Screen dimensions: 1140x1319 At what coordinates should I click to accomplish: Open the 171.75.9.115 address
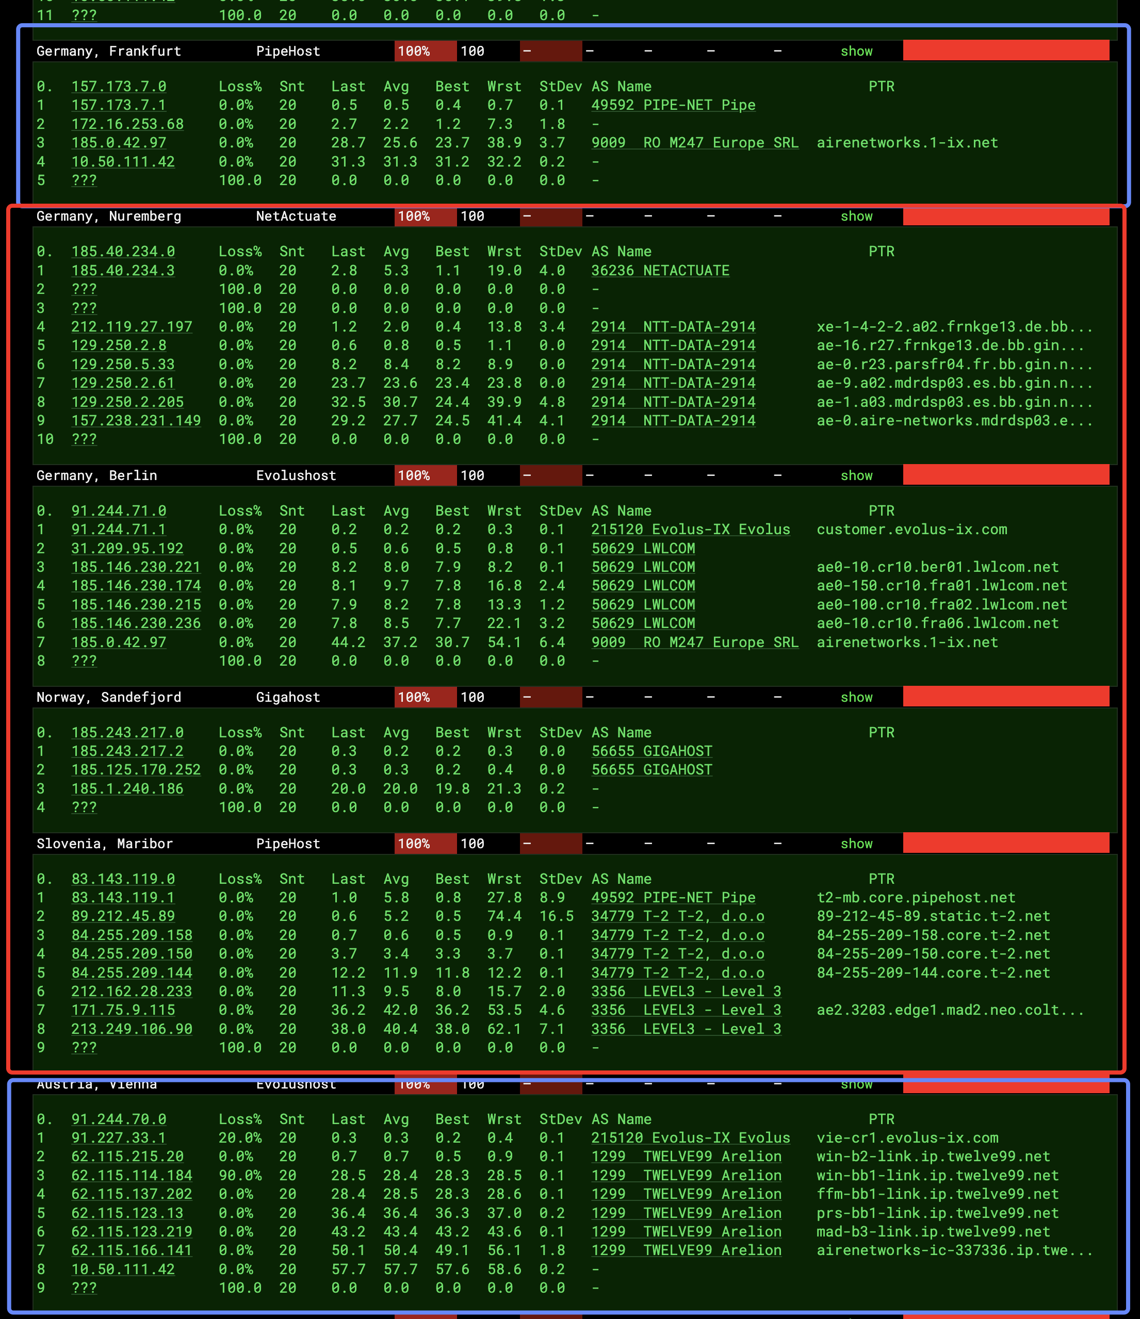point(123,1010)
